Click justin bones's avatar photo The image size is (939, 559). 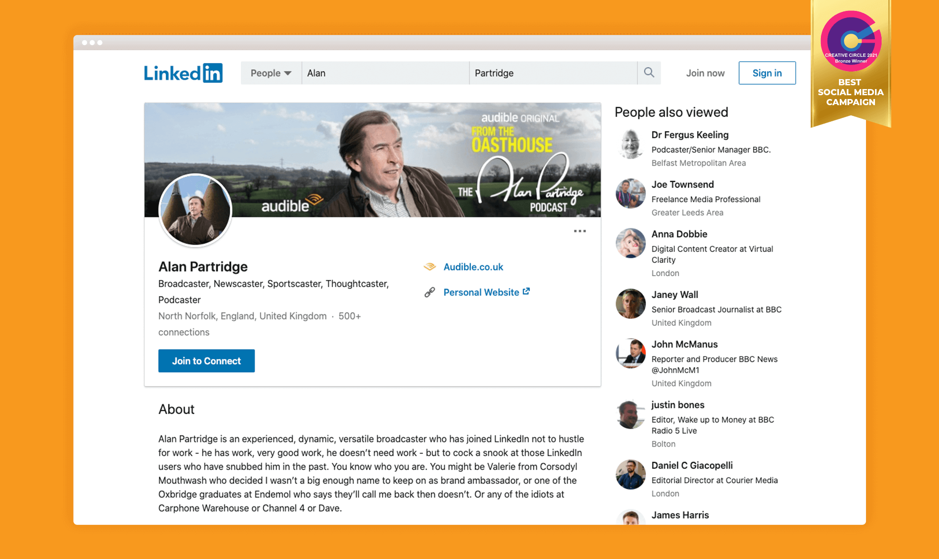pos(630,414)
